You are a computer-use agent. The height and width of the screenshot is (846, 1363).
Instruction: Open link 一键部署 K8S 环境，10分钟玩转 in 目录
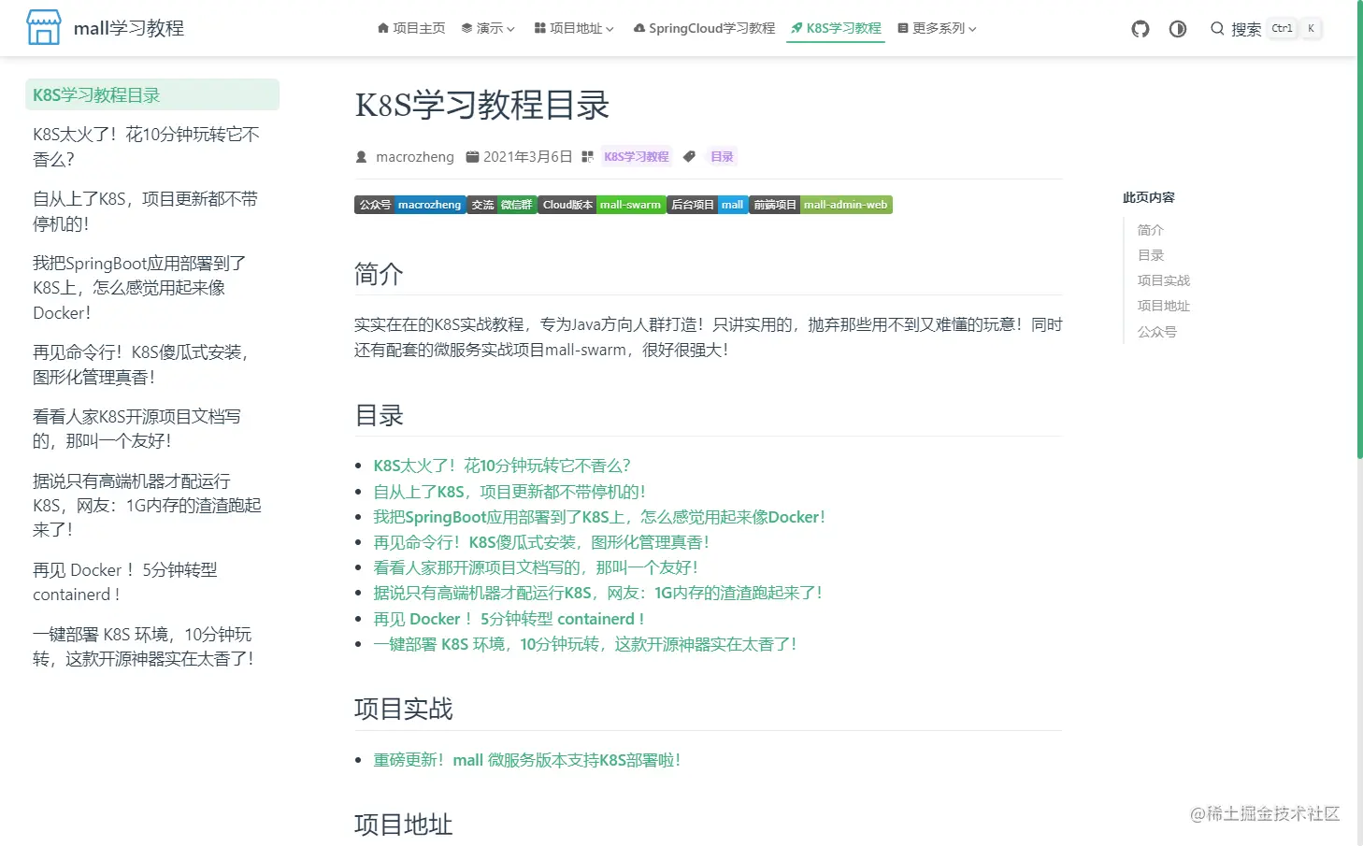pyautogui.click(x=585, y=644)
